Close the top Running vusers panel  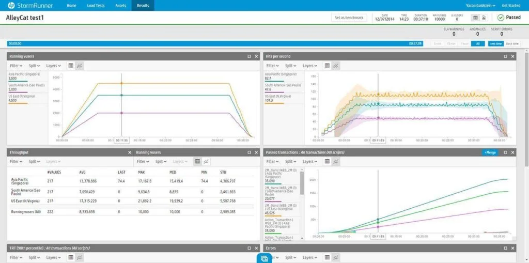(256, 56)
